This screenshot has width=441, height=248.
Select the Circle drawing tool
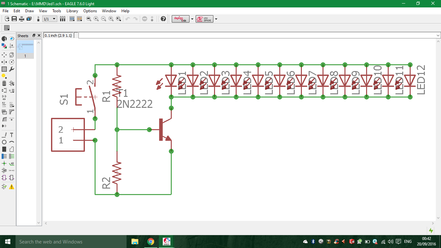[x=4, y=142]
